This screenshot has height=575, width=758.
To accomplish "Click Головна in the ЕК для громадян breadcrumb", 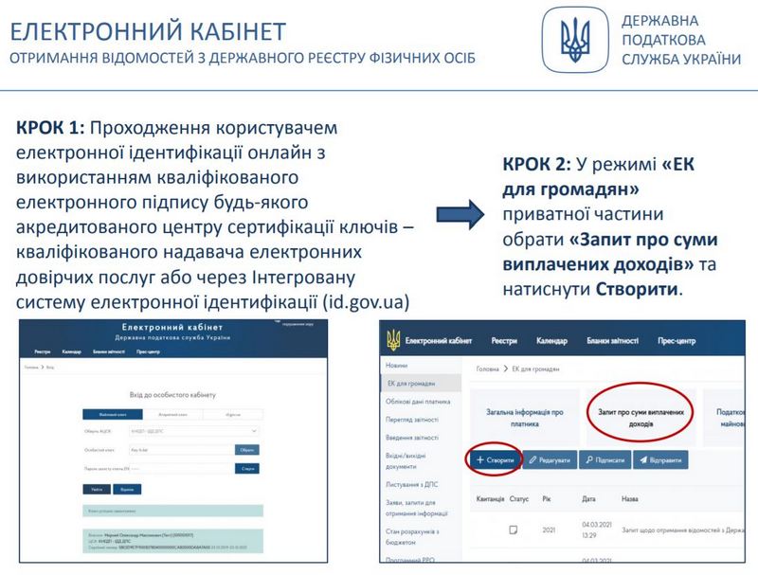I will [487, 367].
